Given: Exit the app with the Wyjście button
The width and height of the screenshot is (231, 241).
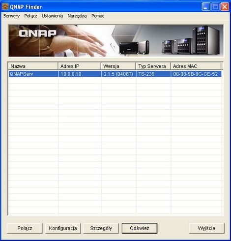Looking at the screenshot, I should point(206,228).
